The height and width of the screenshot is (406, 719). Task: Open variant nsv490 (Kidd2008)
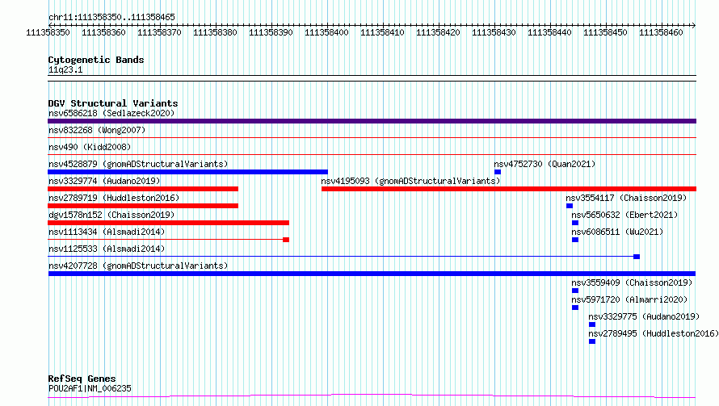90,147
